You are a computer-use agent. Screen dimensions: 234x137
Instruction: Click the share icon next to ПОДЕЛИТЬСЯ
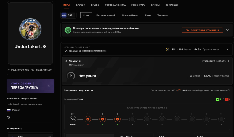pyautogui.click(x=32, y=70)
